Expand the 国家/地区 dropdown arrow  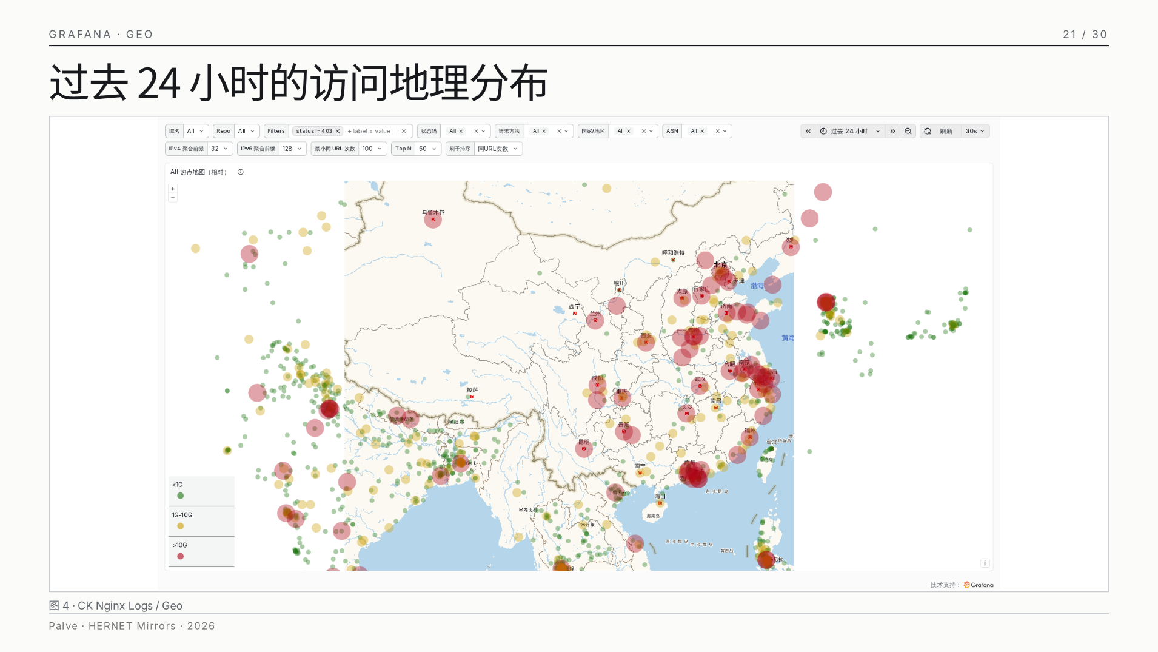pos(651,131)
